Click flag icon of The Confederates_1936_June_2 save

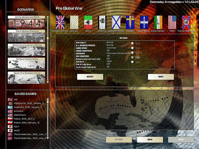pos(10,138)
